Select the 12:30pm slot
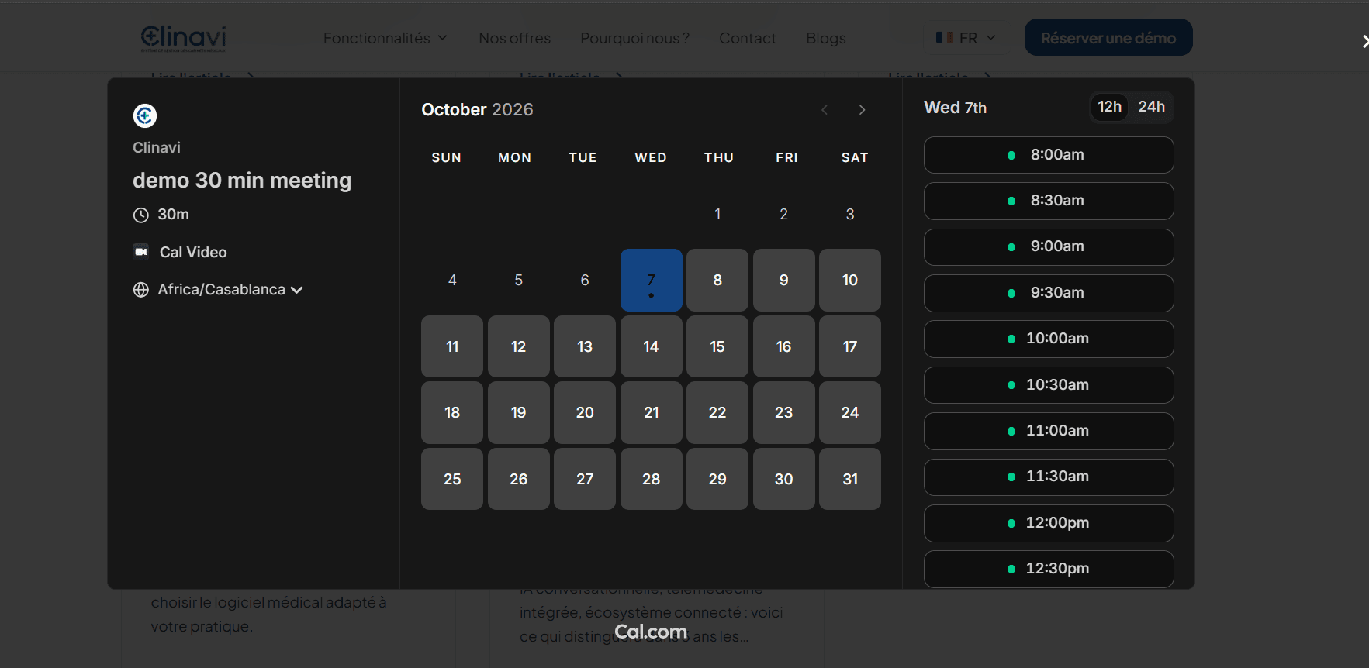The width and height of the screenshot is (1369, 668). click(x=1049, y=569)
